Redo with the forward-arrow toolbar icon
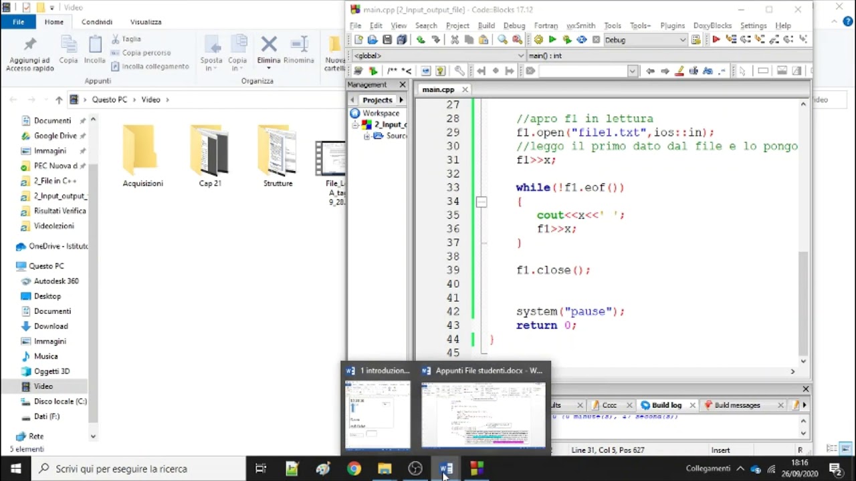Screen dimensions: 856x481 (x=435, y=40)
